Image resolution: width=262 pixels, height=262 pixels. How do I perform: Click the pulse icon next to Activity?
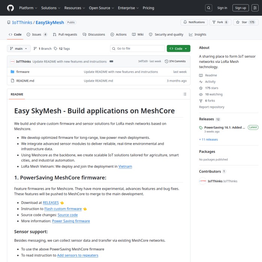[x=201, y=82]
